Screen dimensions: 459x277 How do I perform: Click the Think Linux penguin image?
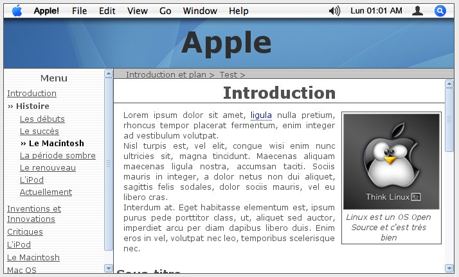392,162
